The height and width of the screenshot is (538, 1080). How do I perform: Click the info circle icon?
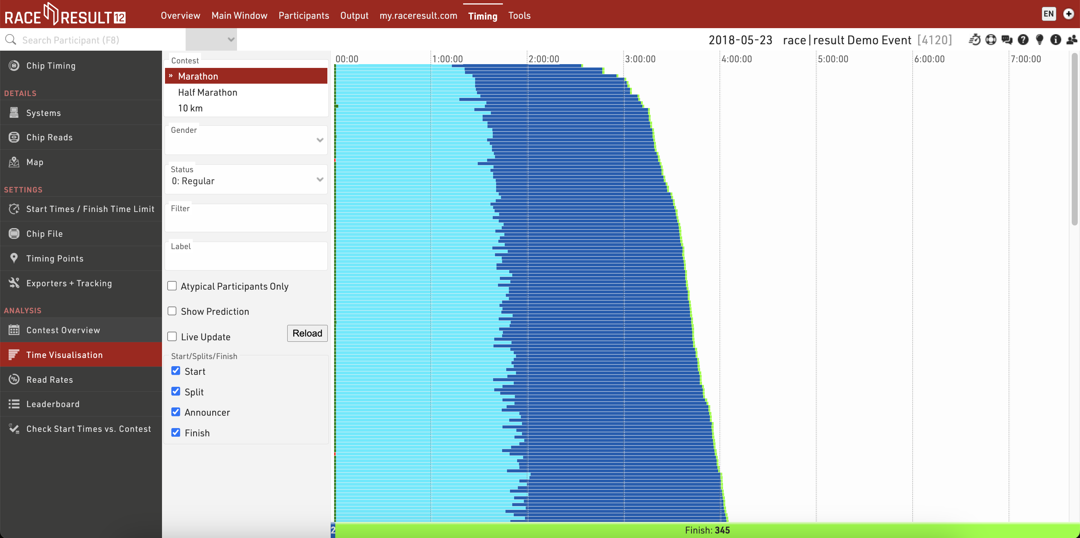[x=1055, y=40]
